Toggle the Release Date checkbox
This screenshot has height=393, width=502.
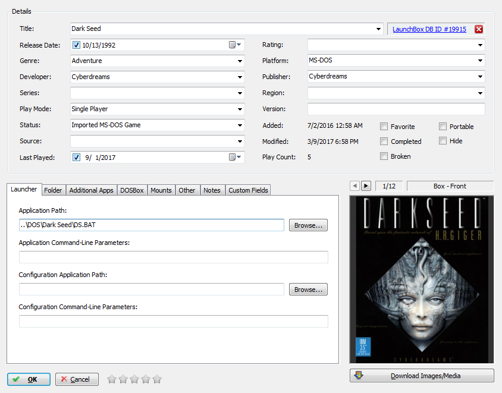click(x=76, y=45)
